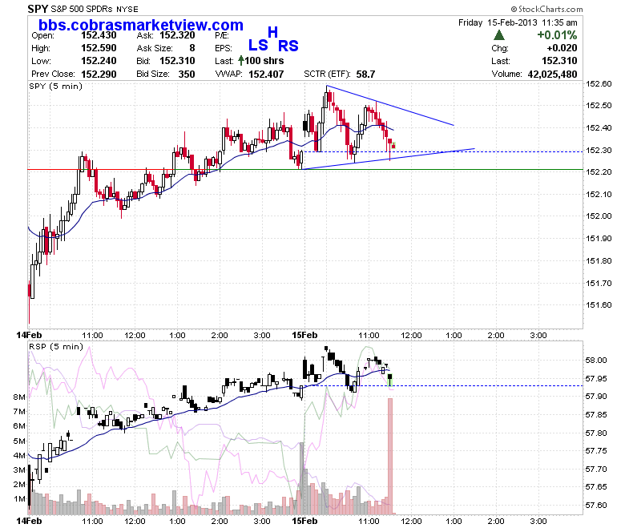Screen dimensions: 625x528
Task: Click the green up-triangle change indicator
Action: [x=498, y=35]
